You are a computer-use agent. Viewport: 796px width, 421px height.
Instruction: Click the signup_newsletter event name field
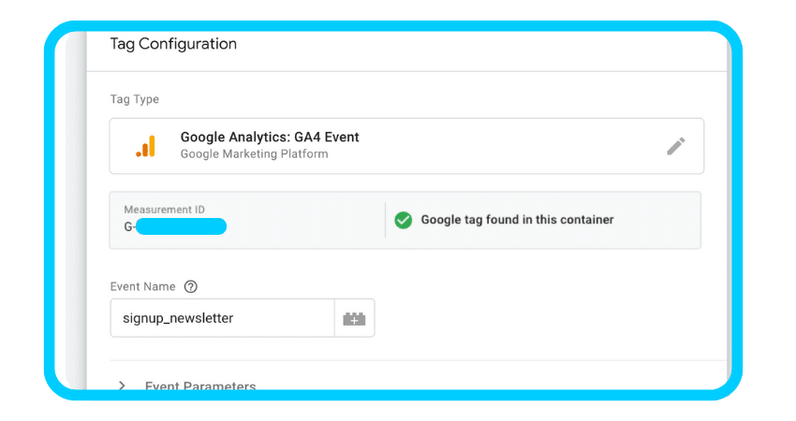221,318
